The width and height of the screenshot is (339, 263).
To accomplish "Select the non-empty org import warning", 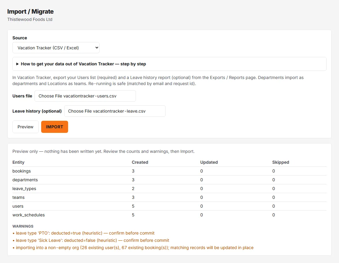I will (x=135, y=248).
